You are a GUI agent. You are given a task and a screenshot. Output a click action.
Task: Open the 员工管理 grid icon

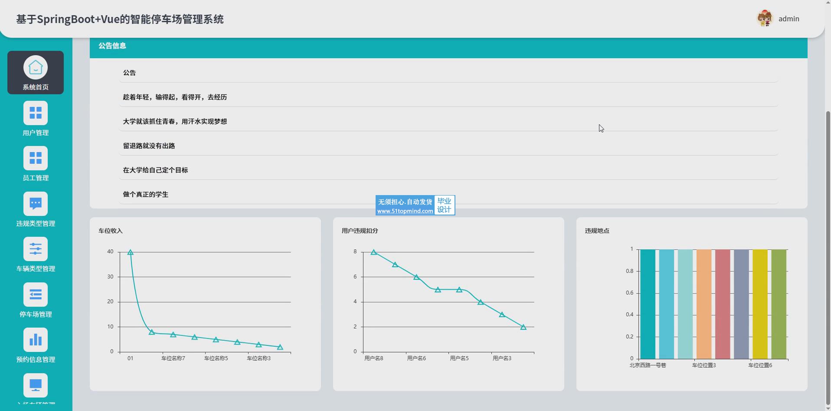coord(36,158)
